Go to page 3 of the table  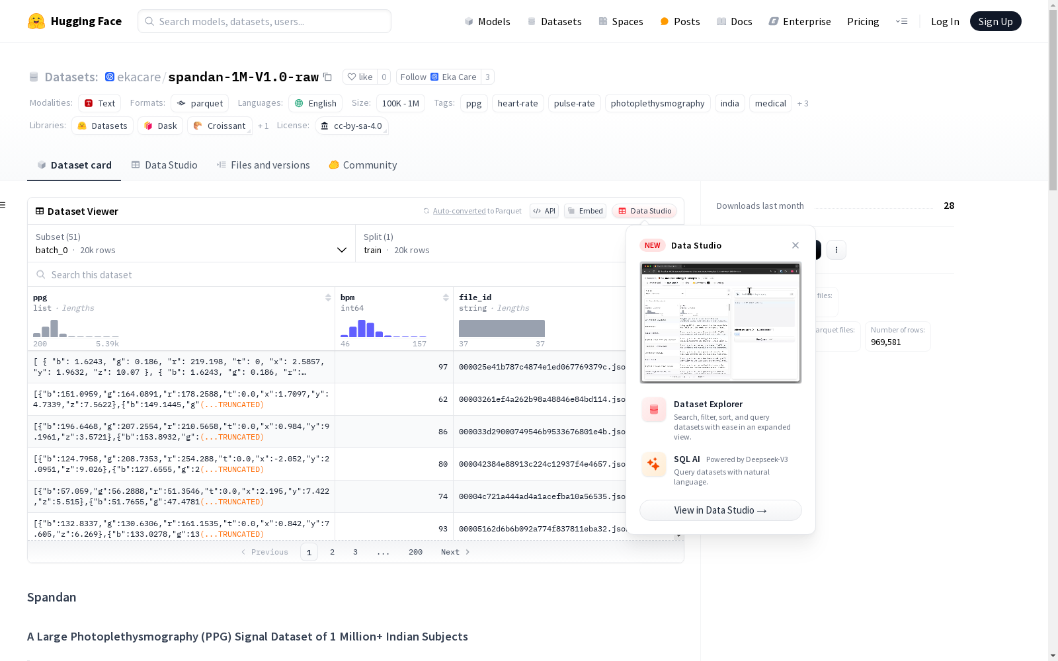(x=355, y=552)
